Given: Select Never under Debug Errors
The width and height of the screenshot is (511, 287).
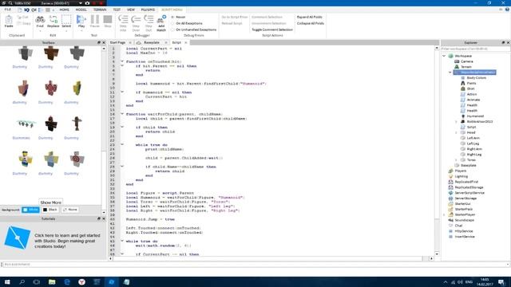Looking at the screenshot, I should click(179, 17).
